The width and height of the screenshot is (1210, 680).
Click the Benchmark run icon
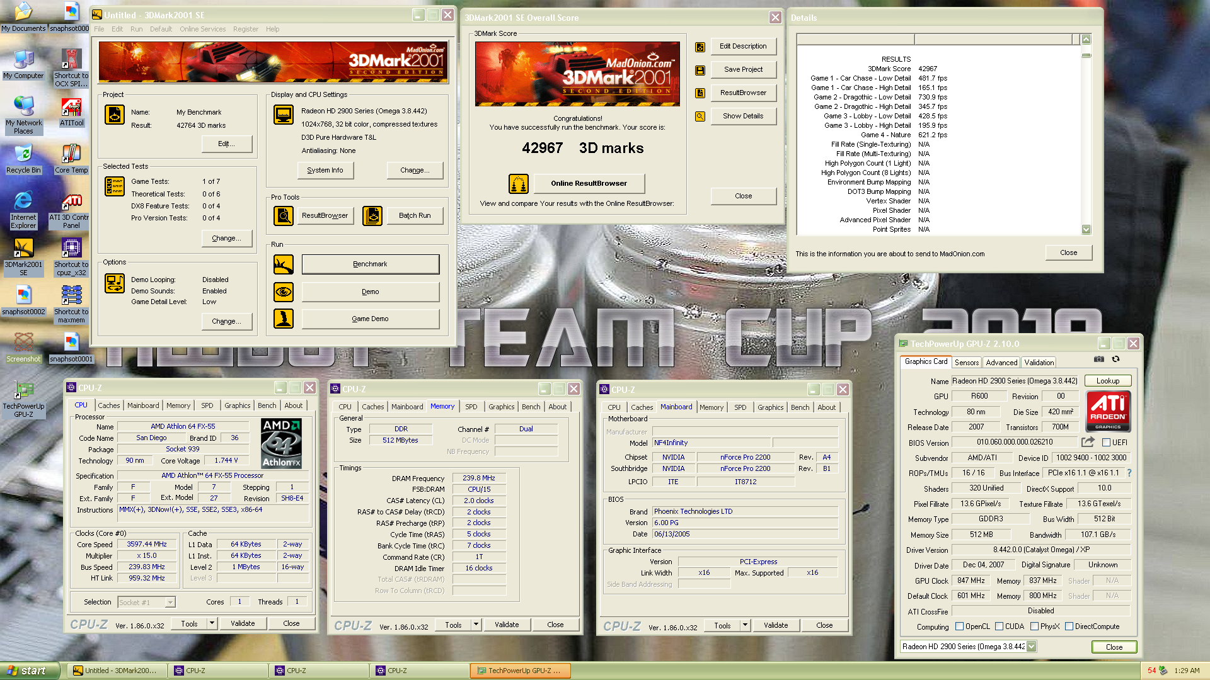[x=284, y=264]
